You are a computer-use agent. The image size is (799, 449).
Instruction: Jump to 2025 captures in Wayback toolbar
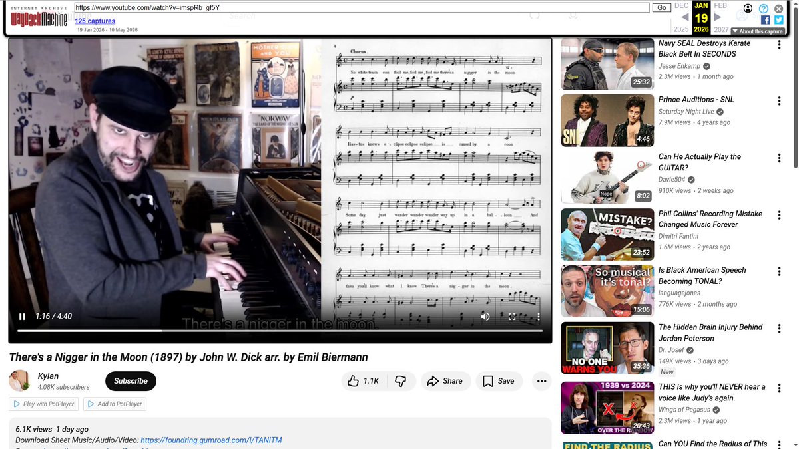pos(681,29)
